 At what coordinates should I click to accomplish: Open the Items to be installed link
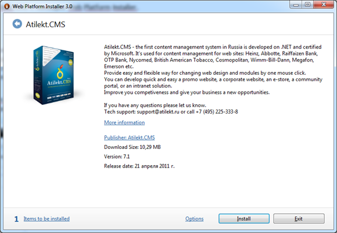[46, 219]
